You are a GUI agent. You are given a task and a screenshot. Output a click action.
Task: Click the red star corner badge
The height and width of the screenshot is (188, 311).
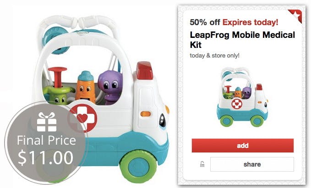coord(296,16)
